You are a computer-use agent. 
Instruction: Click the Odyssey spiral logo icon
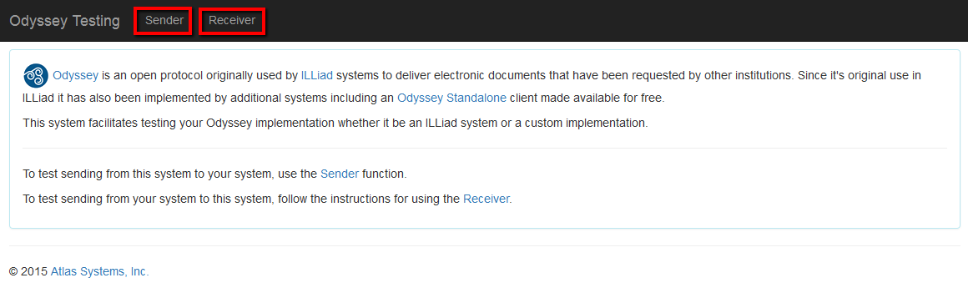(x=36, y=76)
